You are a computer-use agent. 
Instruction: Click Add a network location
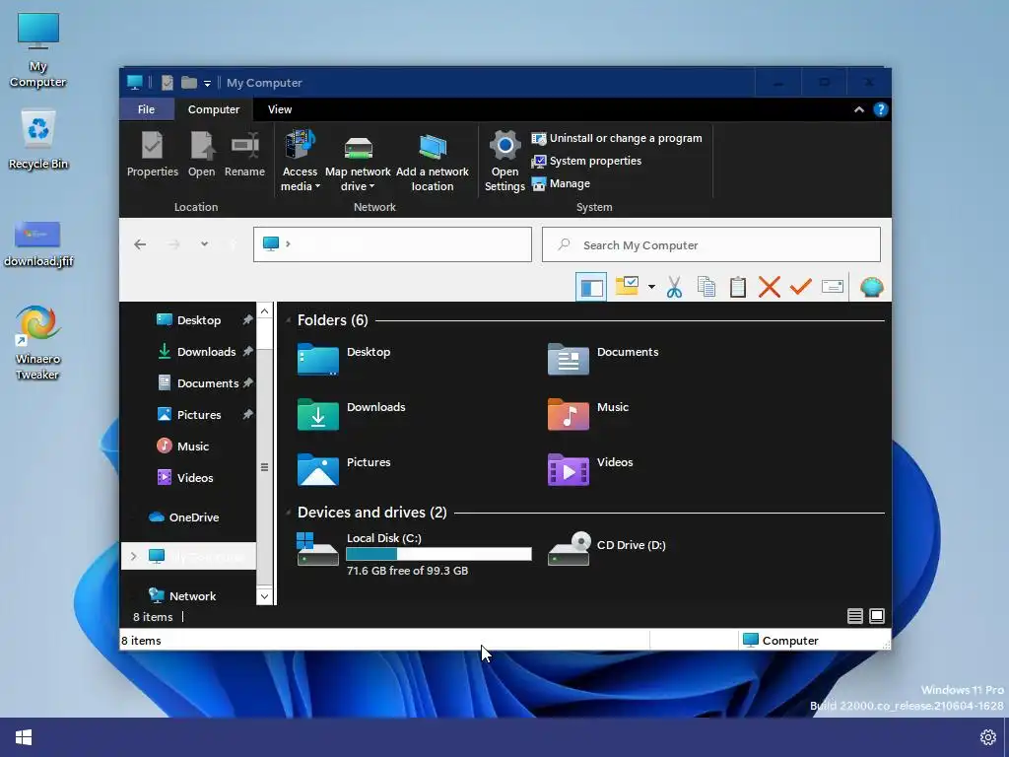click(x=433, y=161)
